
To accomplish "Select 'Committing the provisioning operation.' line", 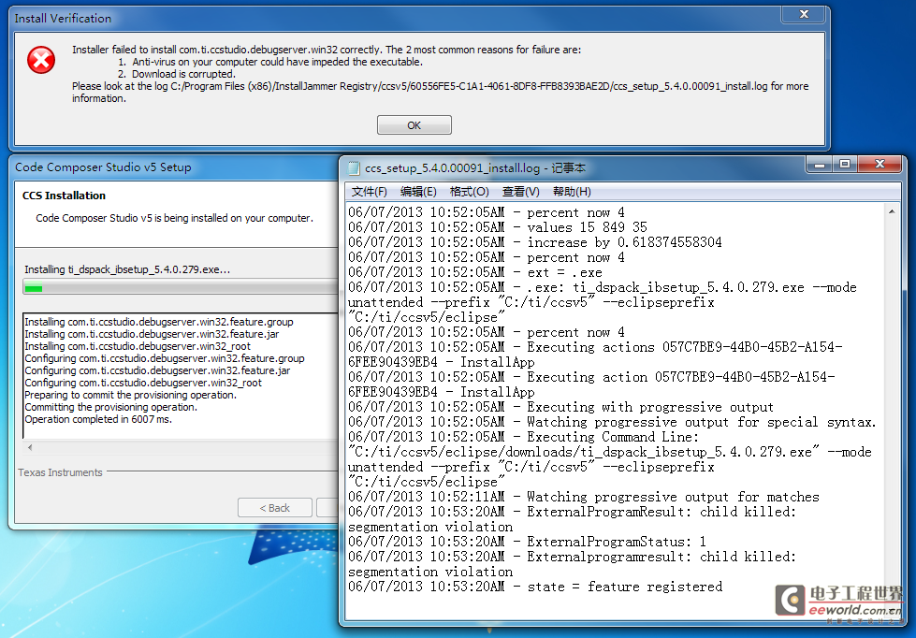I will [x=111, y=407].
